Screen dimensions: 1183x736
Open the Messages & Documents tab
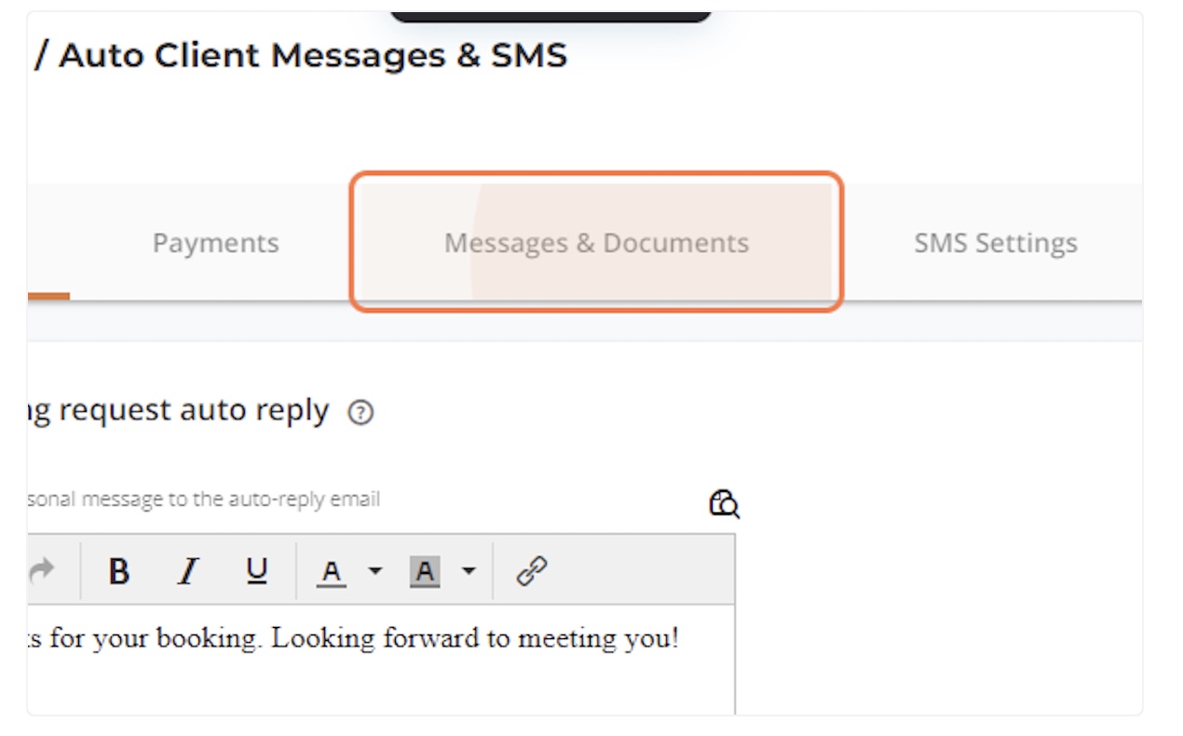point(596,243)
